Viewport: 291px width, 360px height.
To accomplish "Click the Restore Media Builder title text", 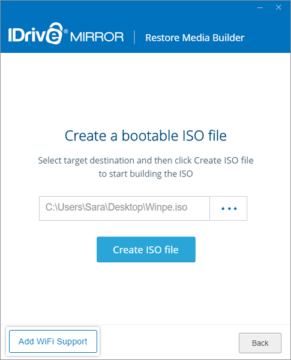I will (x=195, y=38).
